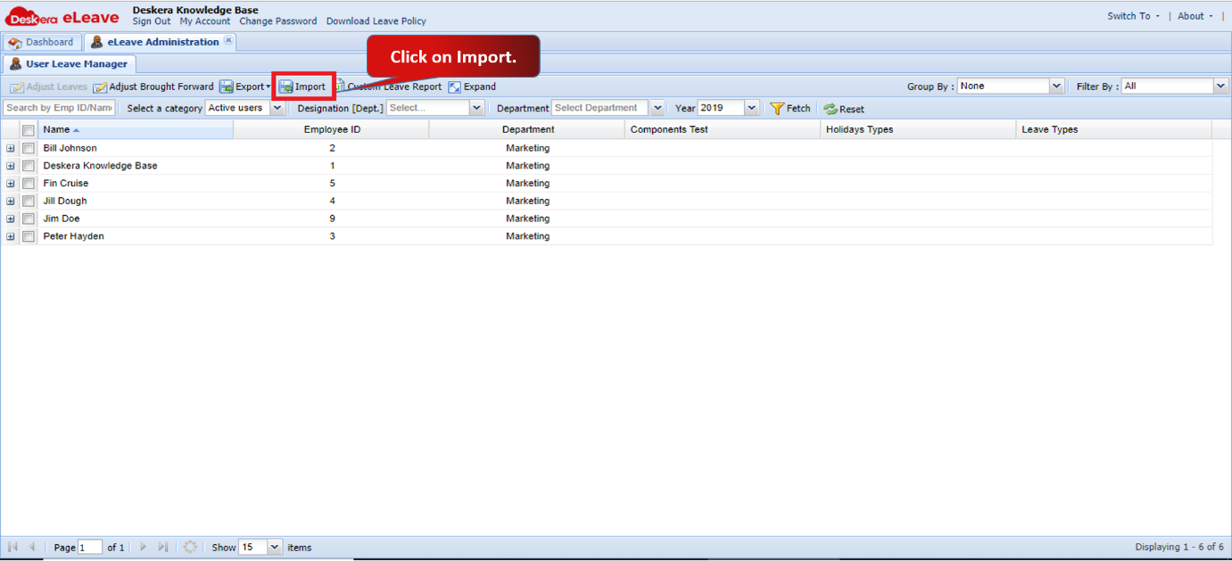Open the Filter By dropdown
1232x561 pixels.
coord(1221,87)
